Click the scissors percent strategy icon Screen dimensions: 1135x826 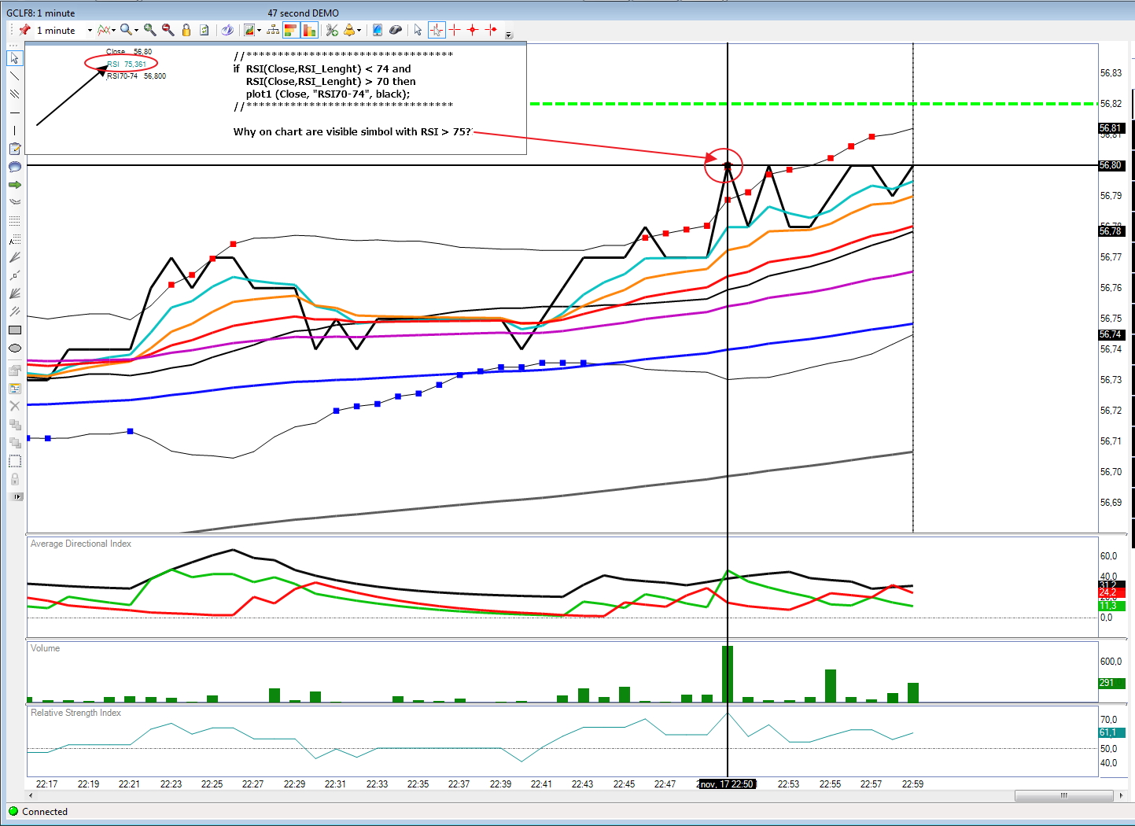click(332, 30)
